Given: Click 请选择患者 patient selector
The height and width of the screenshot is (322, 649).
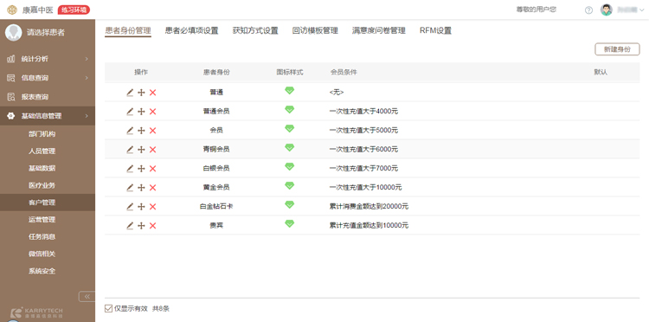Looking at the screenshot, I should (46, 32).
